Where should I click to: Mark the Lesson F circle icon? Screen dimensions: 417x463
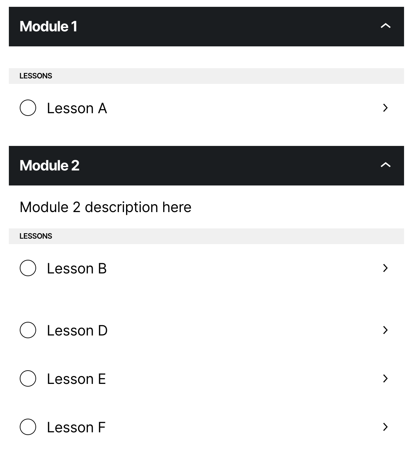[x=28, y=427]
